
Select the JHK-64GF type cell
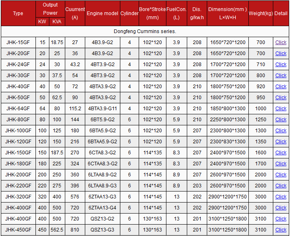(x=18, y=109)
